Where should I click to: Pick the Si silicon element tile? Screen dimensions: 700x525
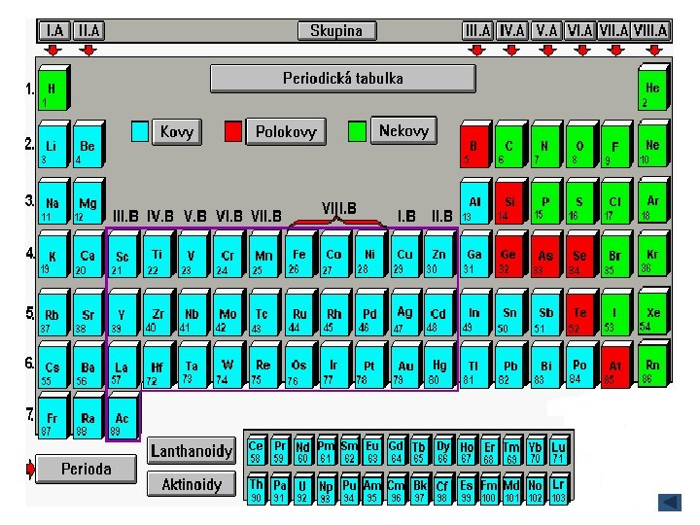pos(511,201)
